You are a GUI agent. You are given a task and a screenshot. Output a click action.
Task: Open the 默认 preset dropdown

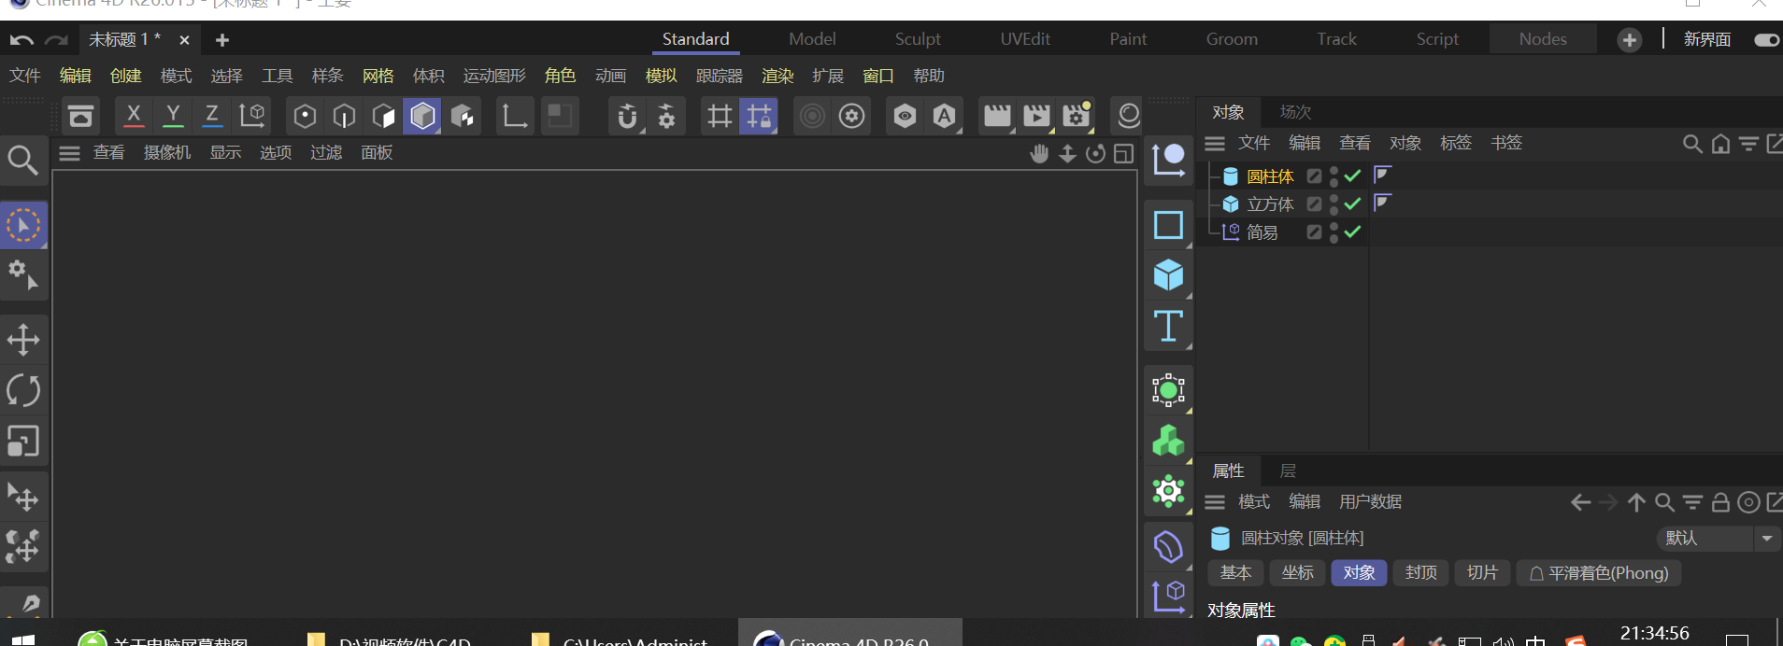click(x=1718, y=539)
